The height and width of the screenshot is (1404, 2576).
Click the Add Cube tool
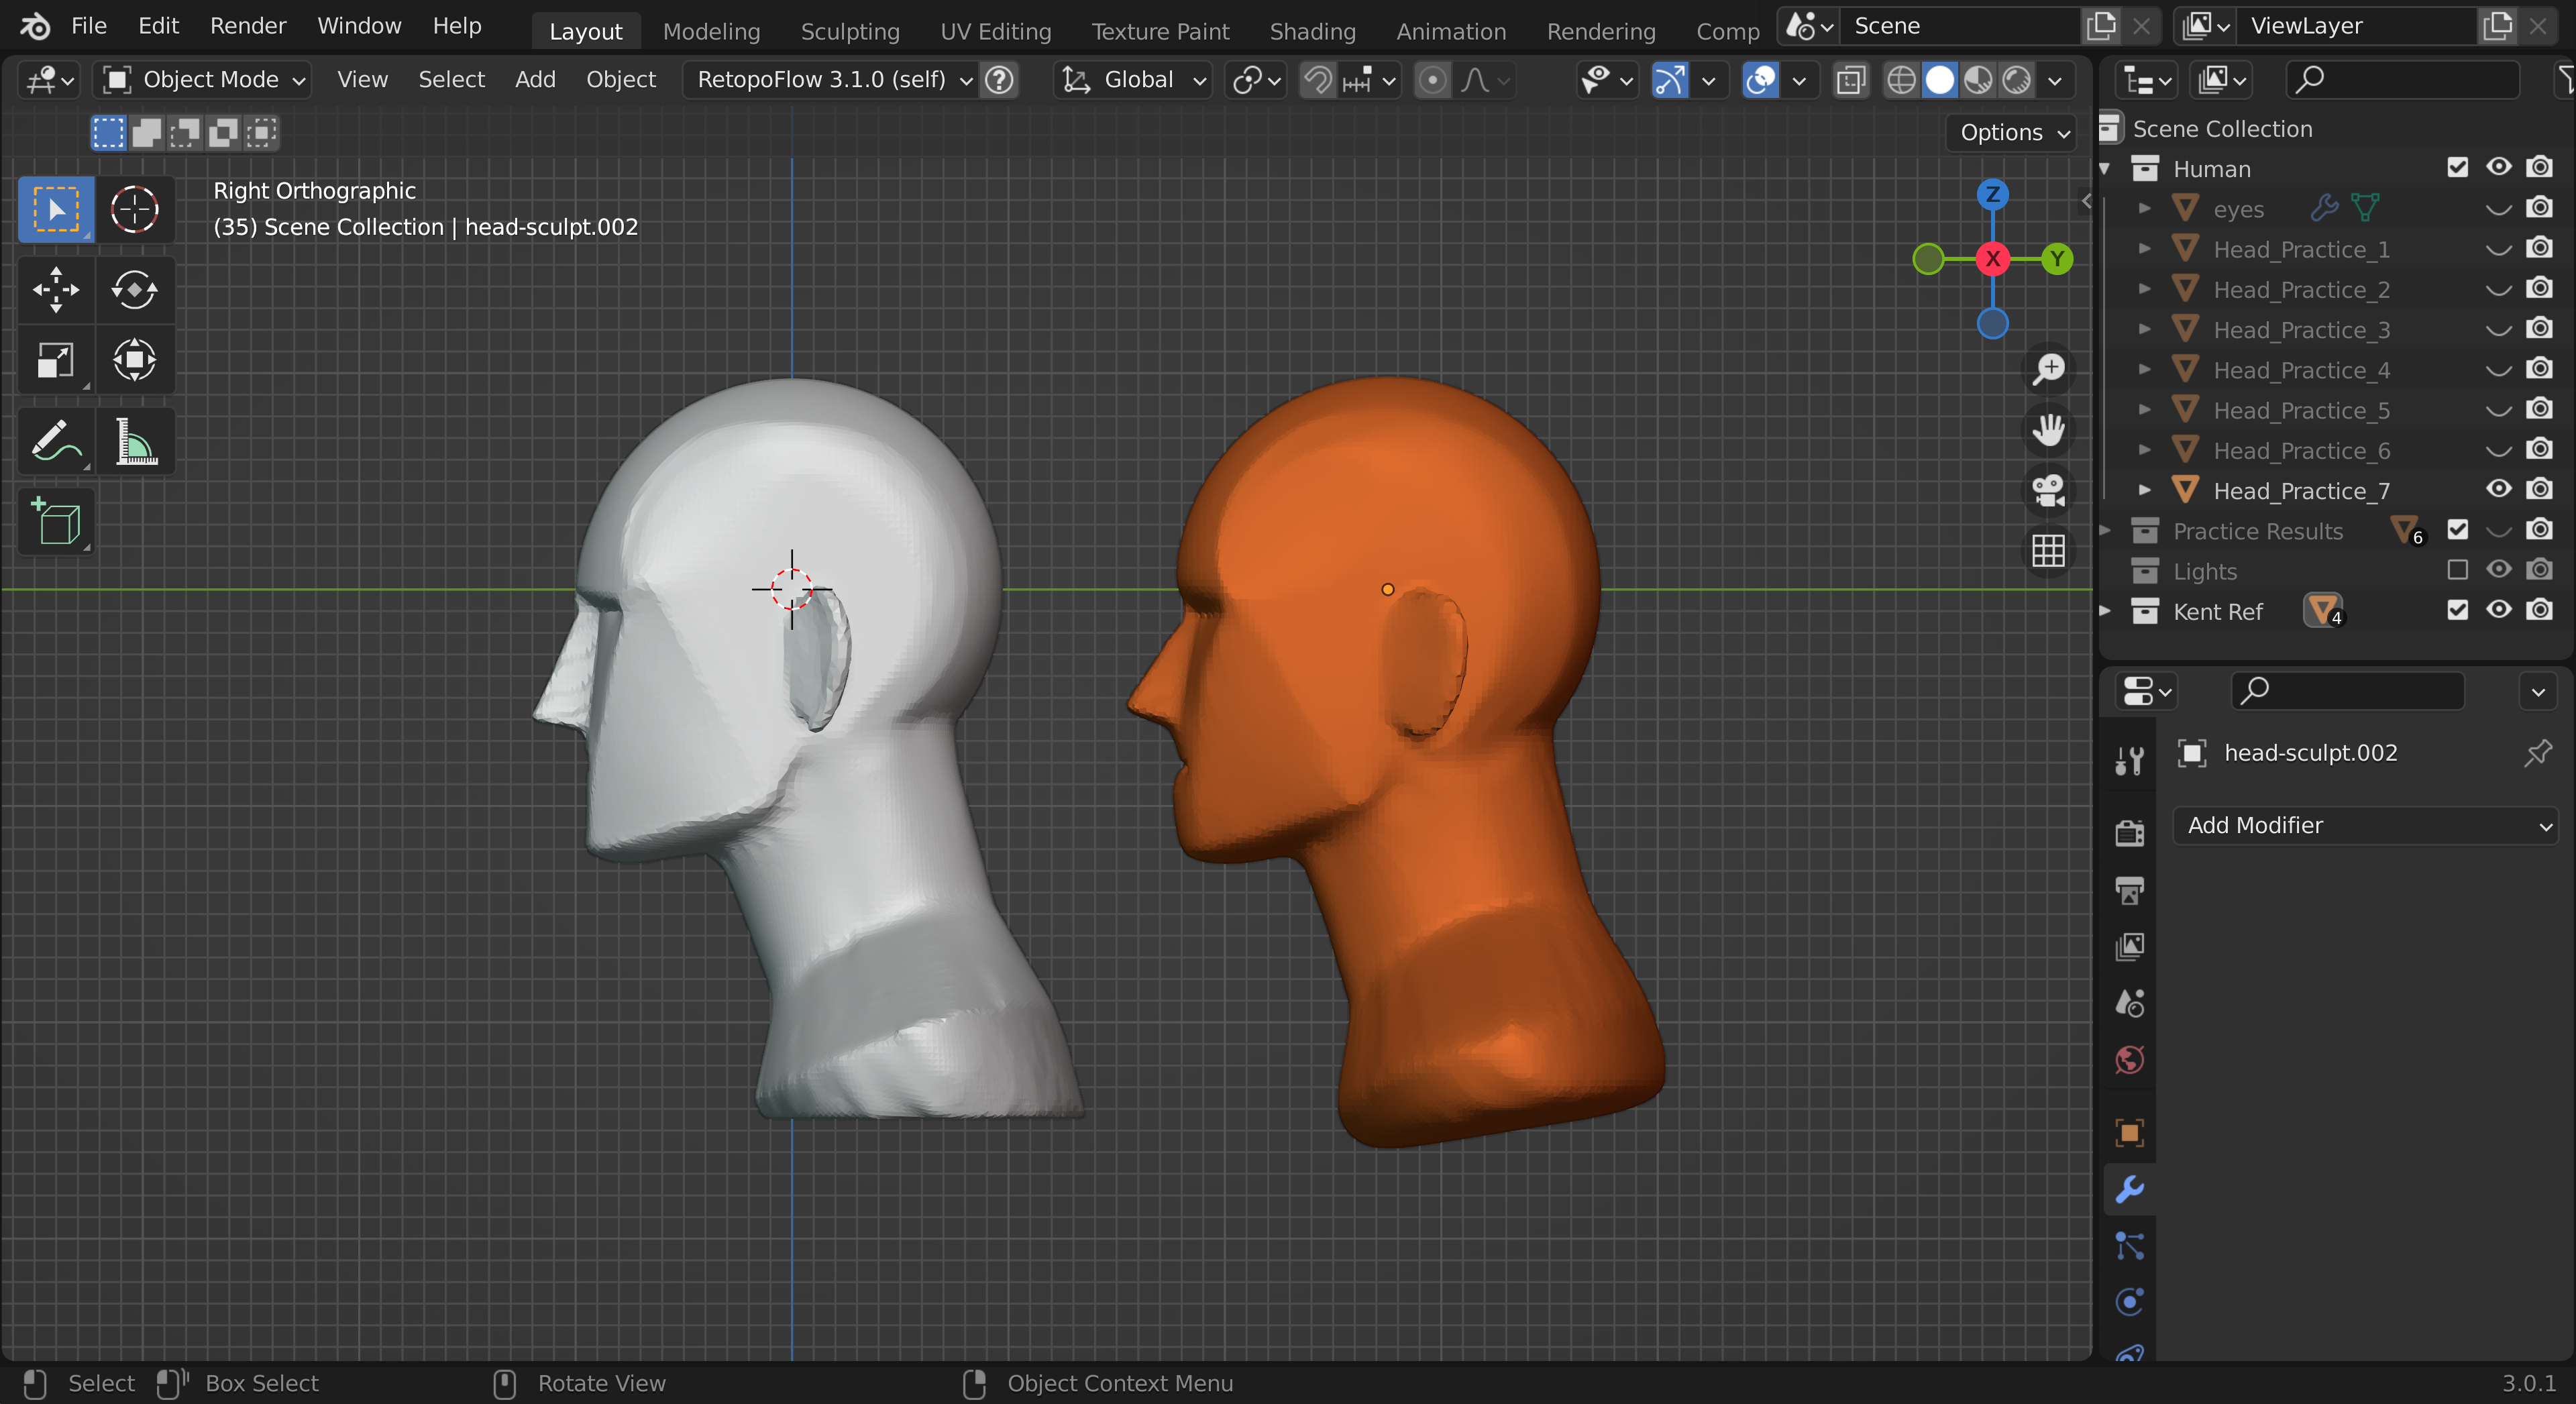(56, 521)
